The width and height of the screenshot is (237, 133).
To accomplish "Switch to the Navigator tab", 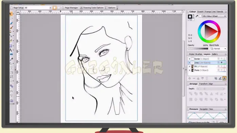I will [204, 109].
